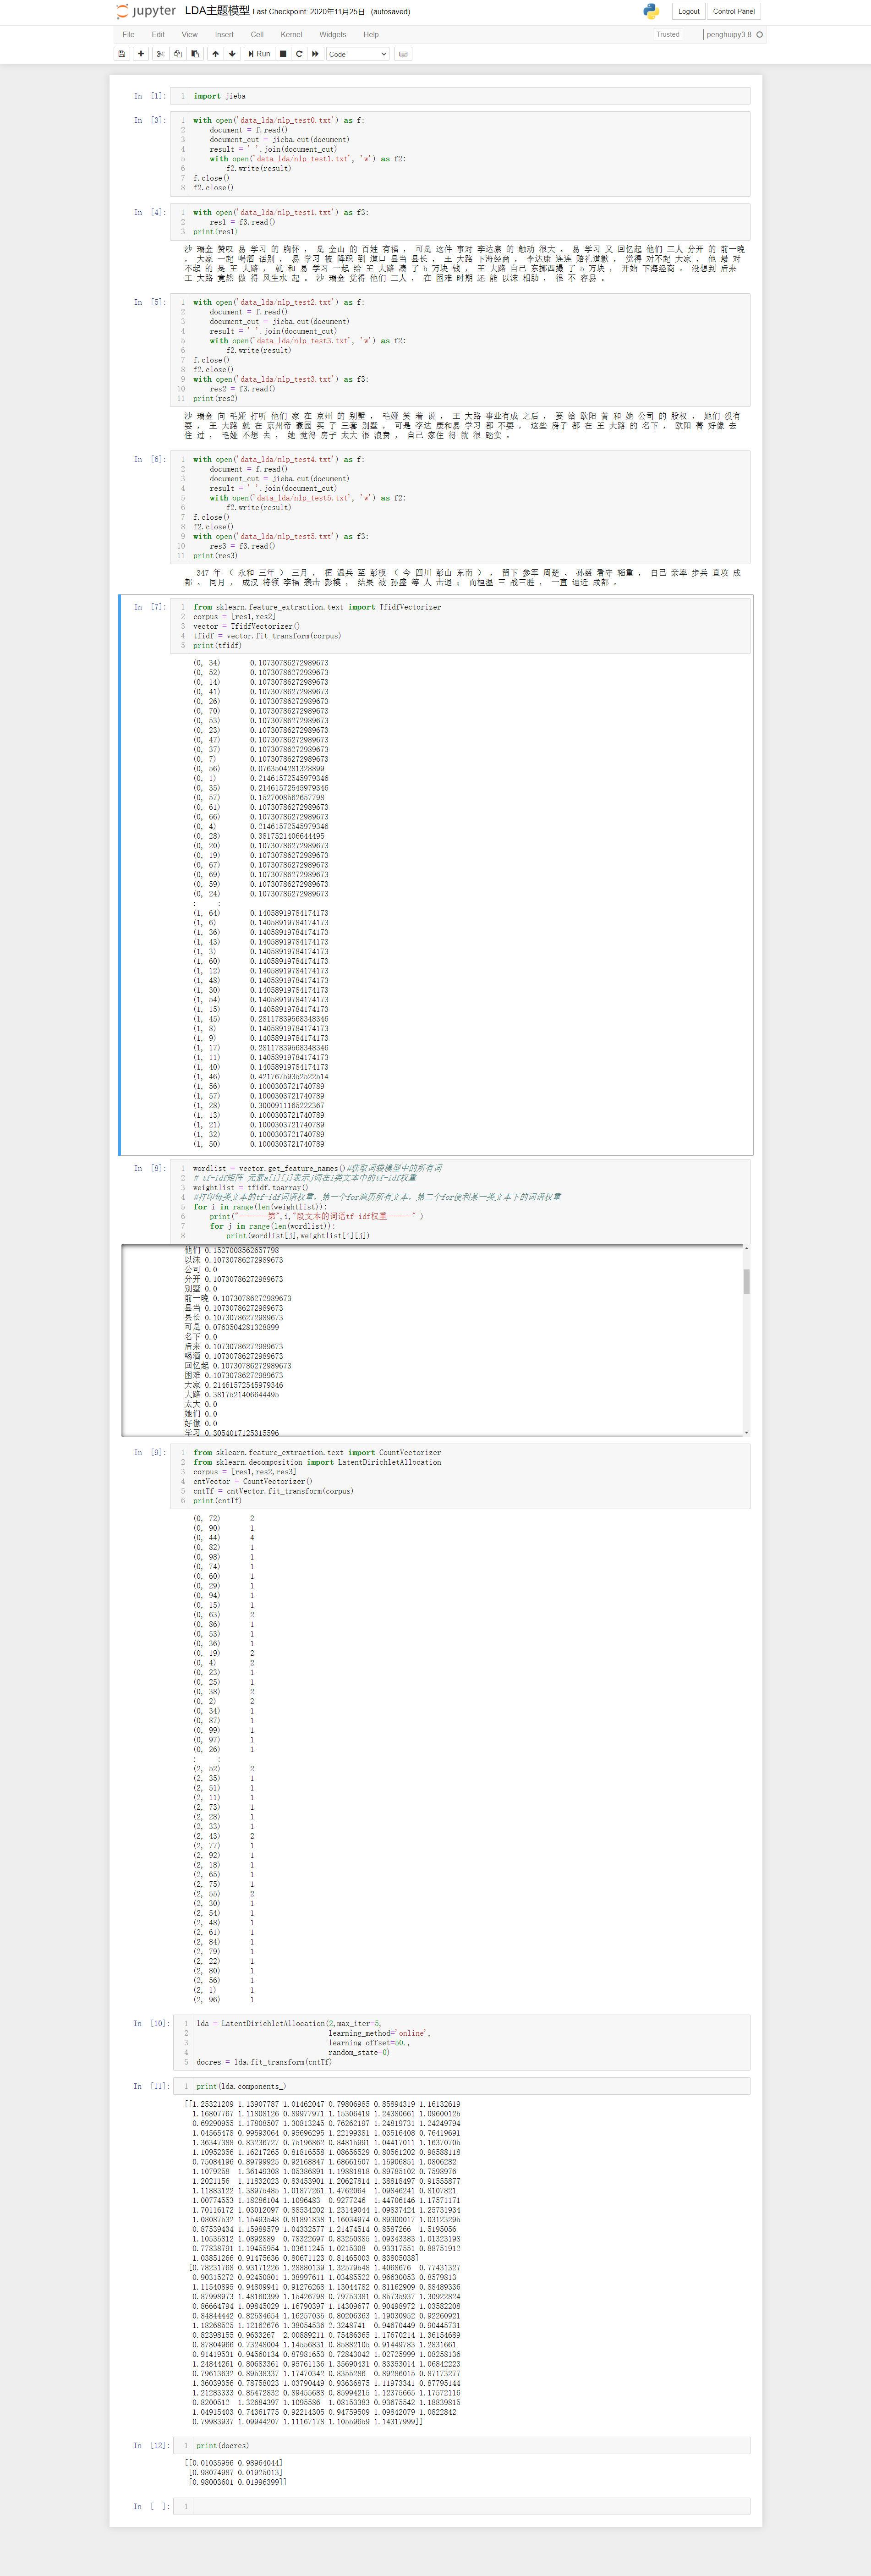The height and width of the screenshot is (2576, 871).
Task: Interrupt the kernel with stop icon
Action: (283, 54)
